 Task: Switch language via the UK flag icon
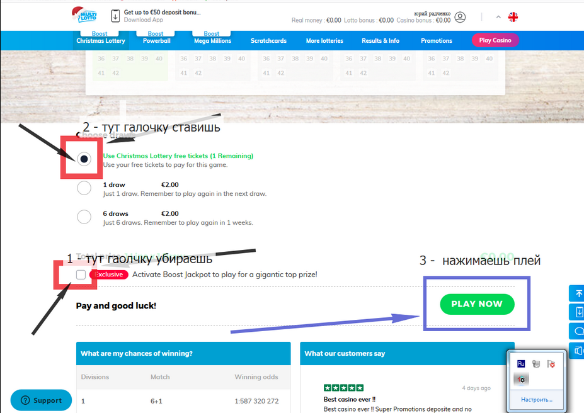513,17
